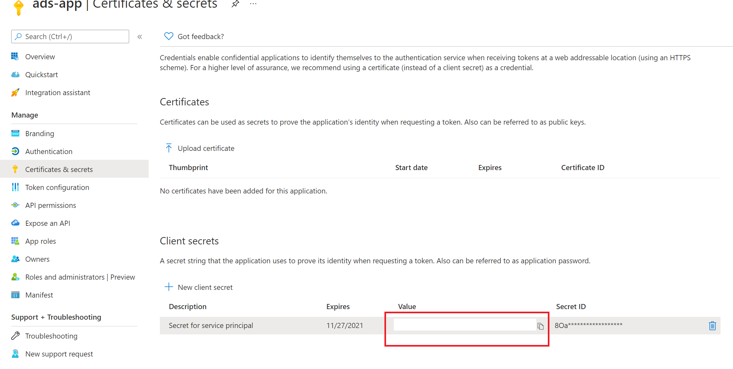The height and width of the screenshot is (369, 733).
Task: Click the App roles icon
Action: pyautogui.click(x=15, y=241)
